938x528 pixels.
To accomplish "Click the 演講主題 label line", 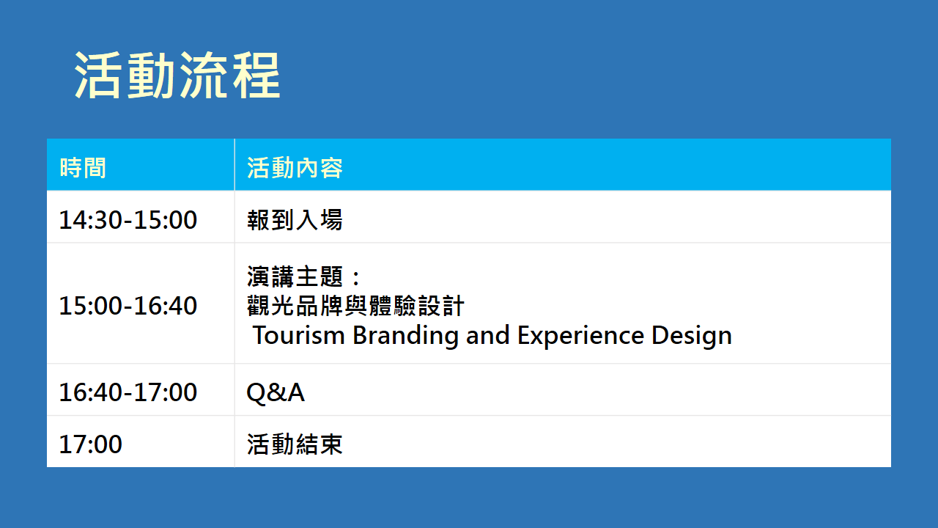I will (x=304, y=277).
